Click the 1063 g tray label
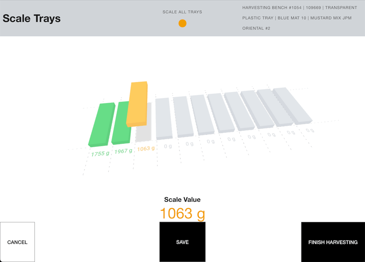 pos(146,148)
